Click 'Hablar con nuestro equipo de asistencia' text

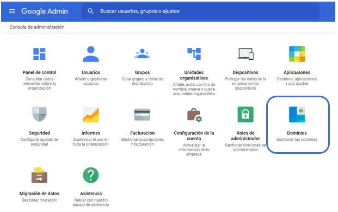(x=91, y=202)
